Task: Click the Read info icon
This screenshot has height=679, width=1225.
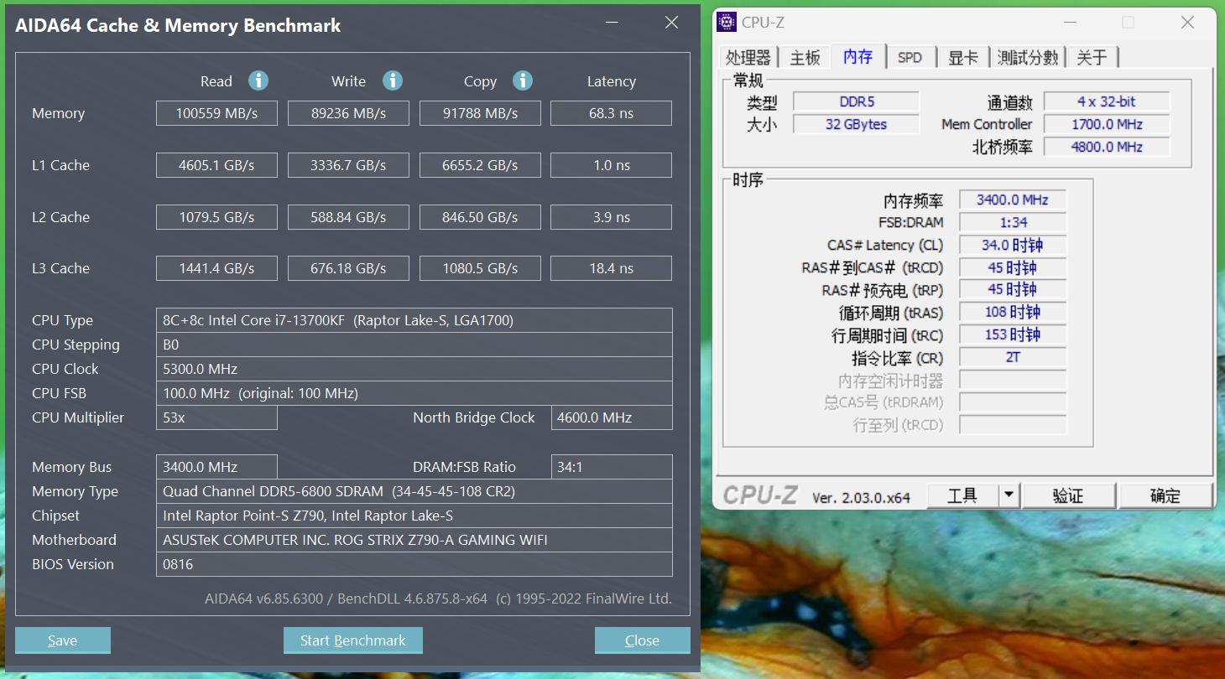Action: click(x=258, y=80)
